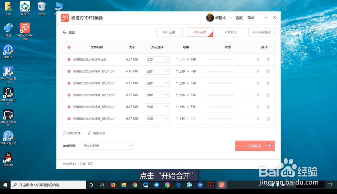Screen dimensions: 337x194
Task: Open the 菜单 menu in title bar
Action: [x=251, y=18]
